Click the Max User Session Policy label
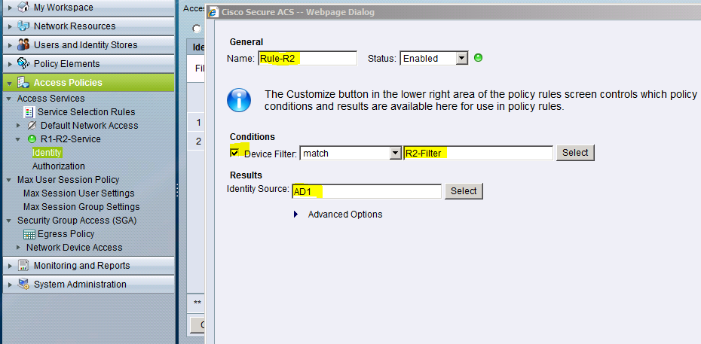This screenshot has width=701, height=344. (x=69, y=180)
